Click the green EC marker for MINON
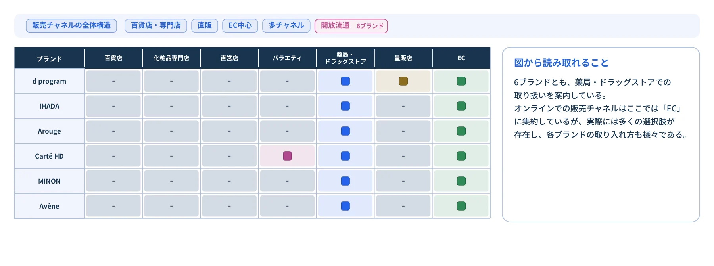This screenshot has height=266, width=714. pos(461,181)
